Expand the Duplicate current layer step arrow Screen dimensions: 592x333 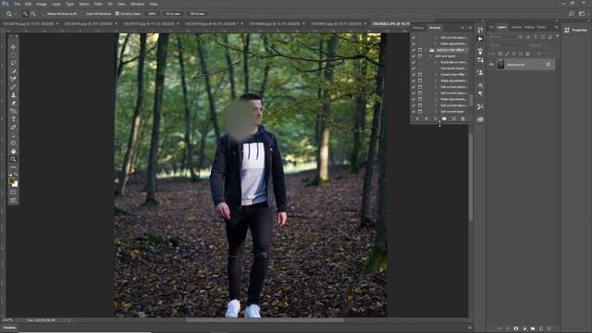click(x=436, y=62)
